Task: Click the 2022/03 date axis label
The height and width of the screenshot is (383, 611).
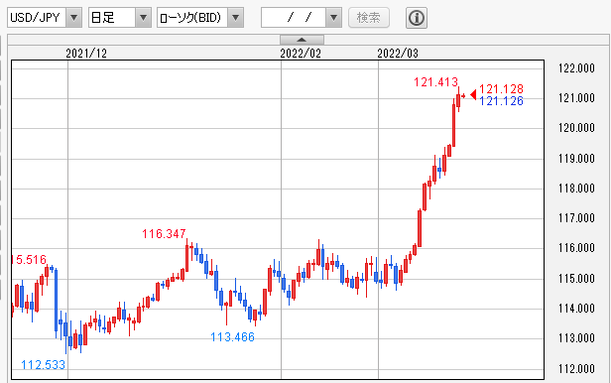Action: 398,54
